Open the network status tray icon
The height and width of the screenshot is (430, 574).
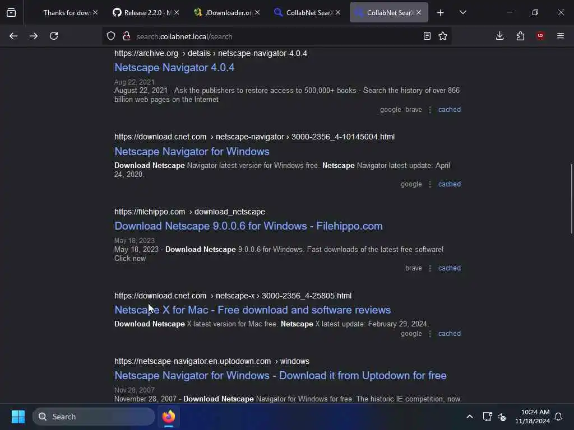(487, 417)
